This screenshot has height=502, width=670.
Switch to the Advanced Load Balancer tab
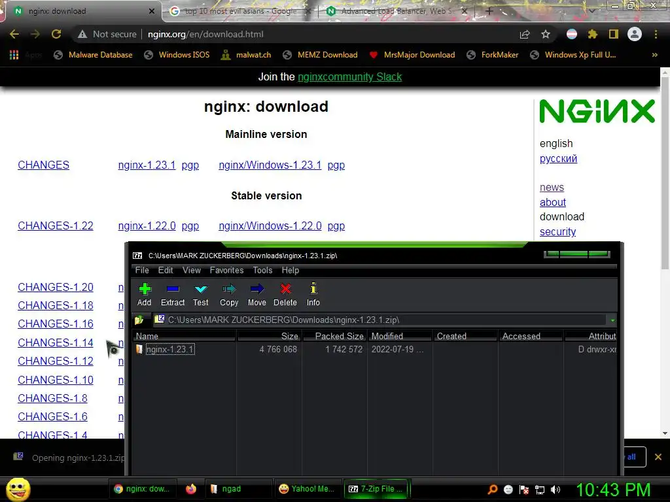(396, 11)
